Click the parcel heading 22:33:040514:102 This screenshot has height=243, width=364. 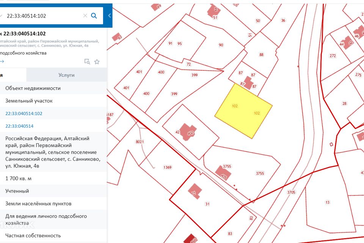point(24,33)
